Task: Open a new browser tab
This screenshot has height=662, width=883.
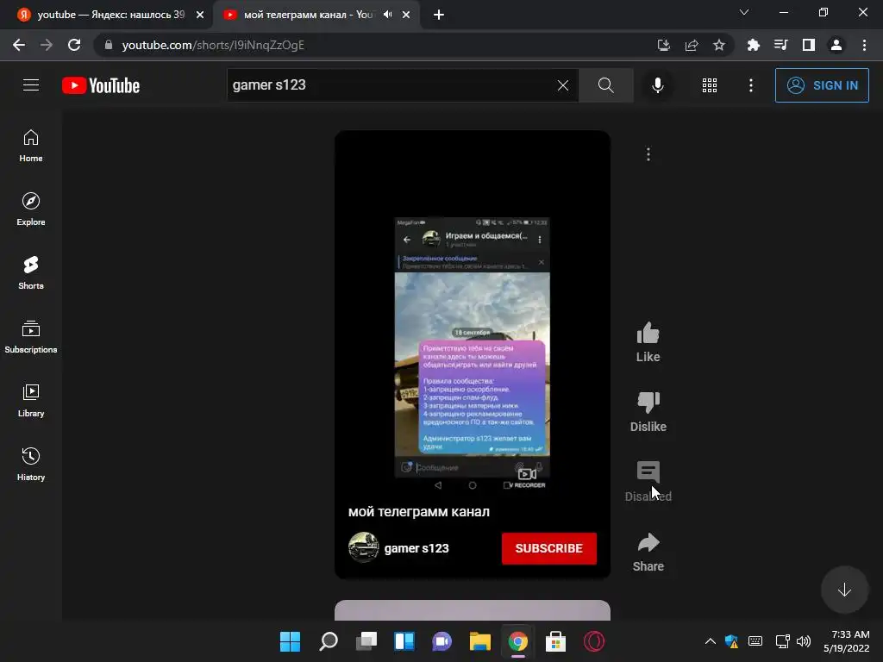Action: 439,15
